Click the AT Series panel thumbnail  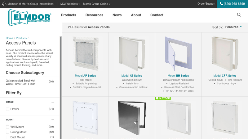(132, 53)
